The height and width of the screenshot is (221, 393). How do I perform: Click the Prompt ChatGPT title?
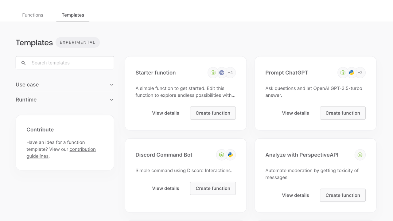[287, 73]
